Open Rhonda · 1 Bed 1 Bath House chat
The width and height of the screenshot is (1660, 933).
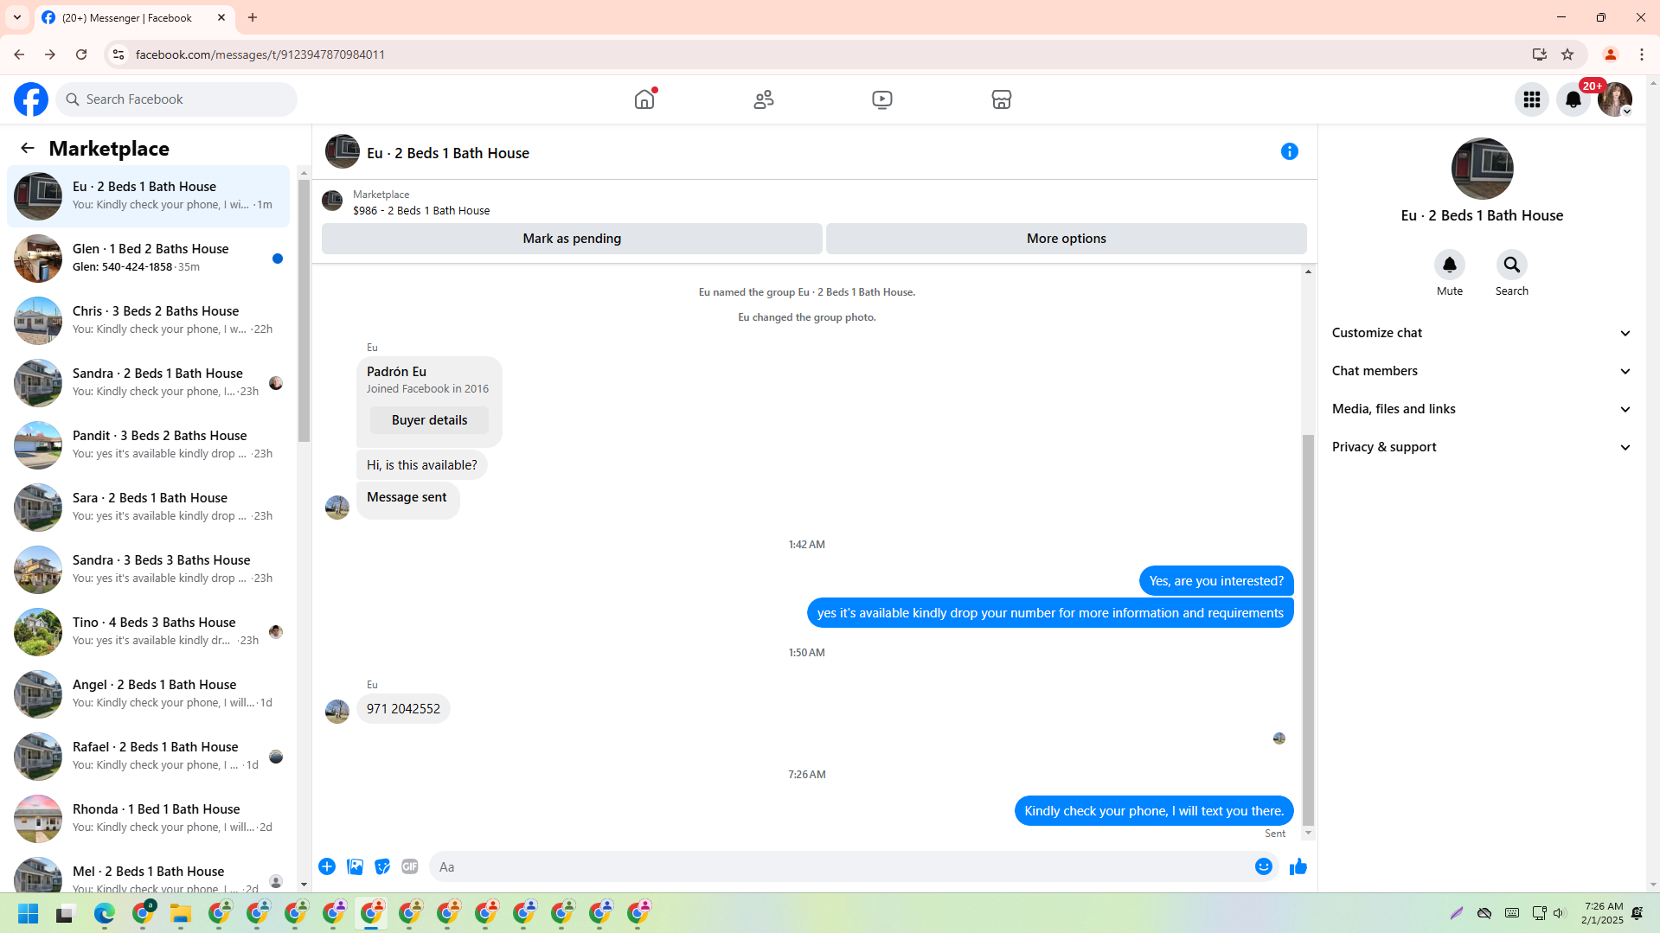tap(148, 819)
